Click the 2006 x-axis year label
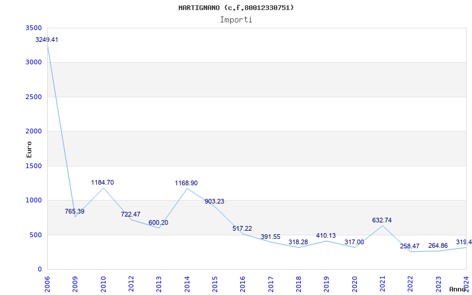Screen dimensions: 472x295 point(47,284)
